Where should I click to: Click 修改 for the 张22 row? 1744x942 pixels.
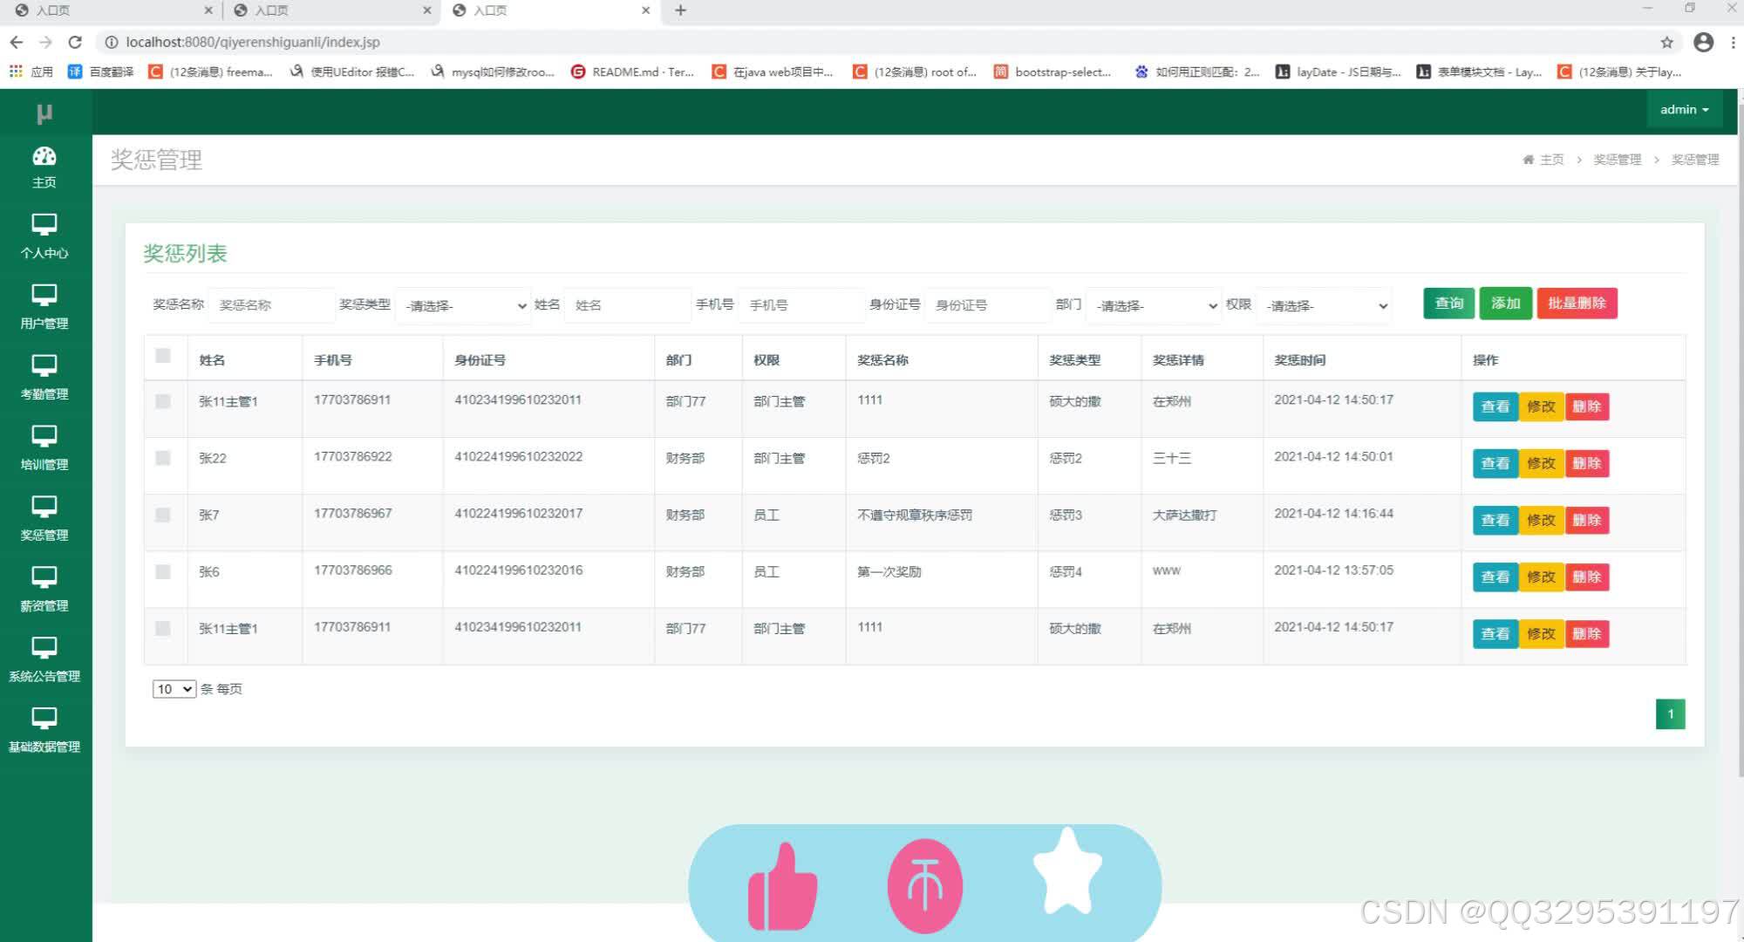coord(1541,463)
